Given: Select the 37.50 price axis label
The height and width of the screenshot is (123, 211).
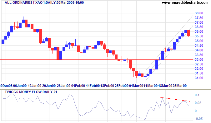Looking at the screenshot, I should coord(199,18).
